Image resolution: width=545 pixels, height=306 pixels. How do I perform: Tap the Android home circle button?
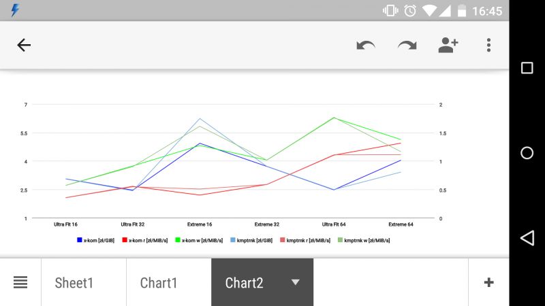click(x=527, y=153)
